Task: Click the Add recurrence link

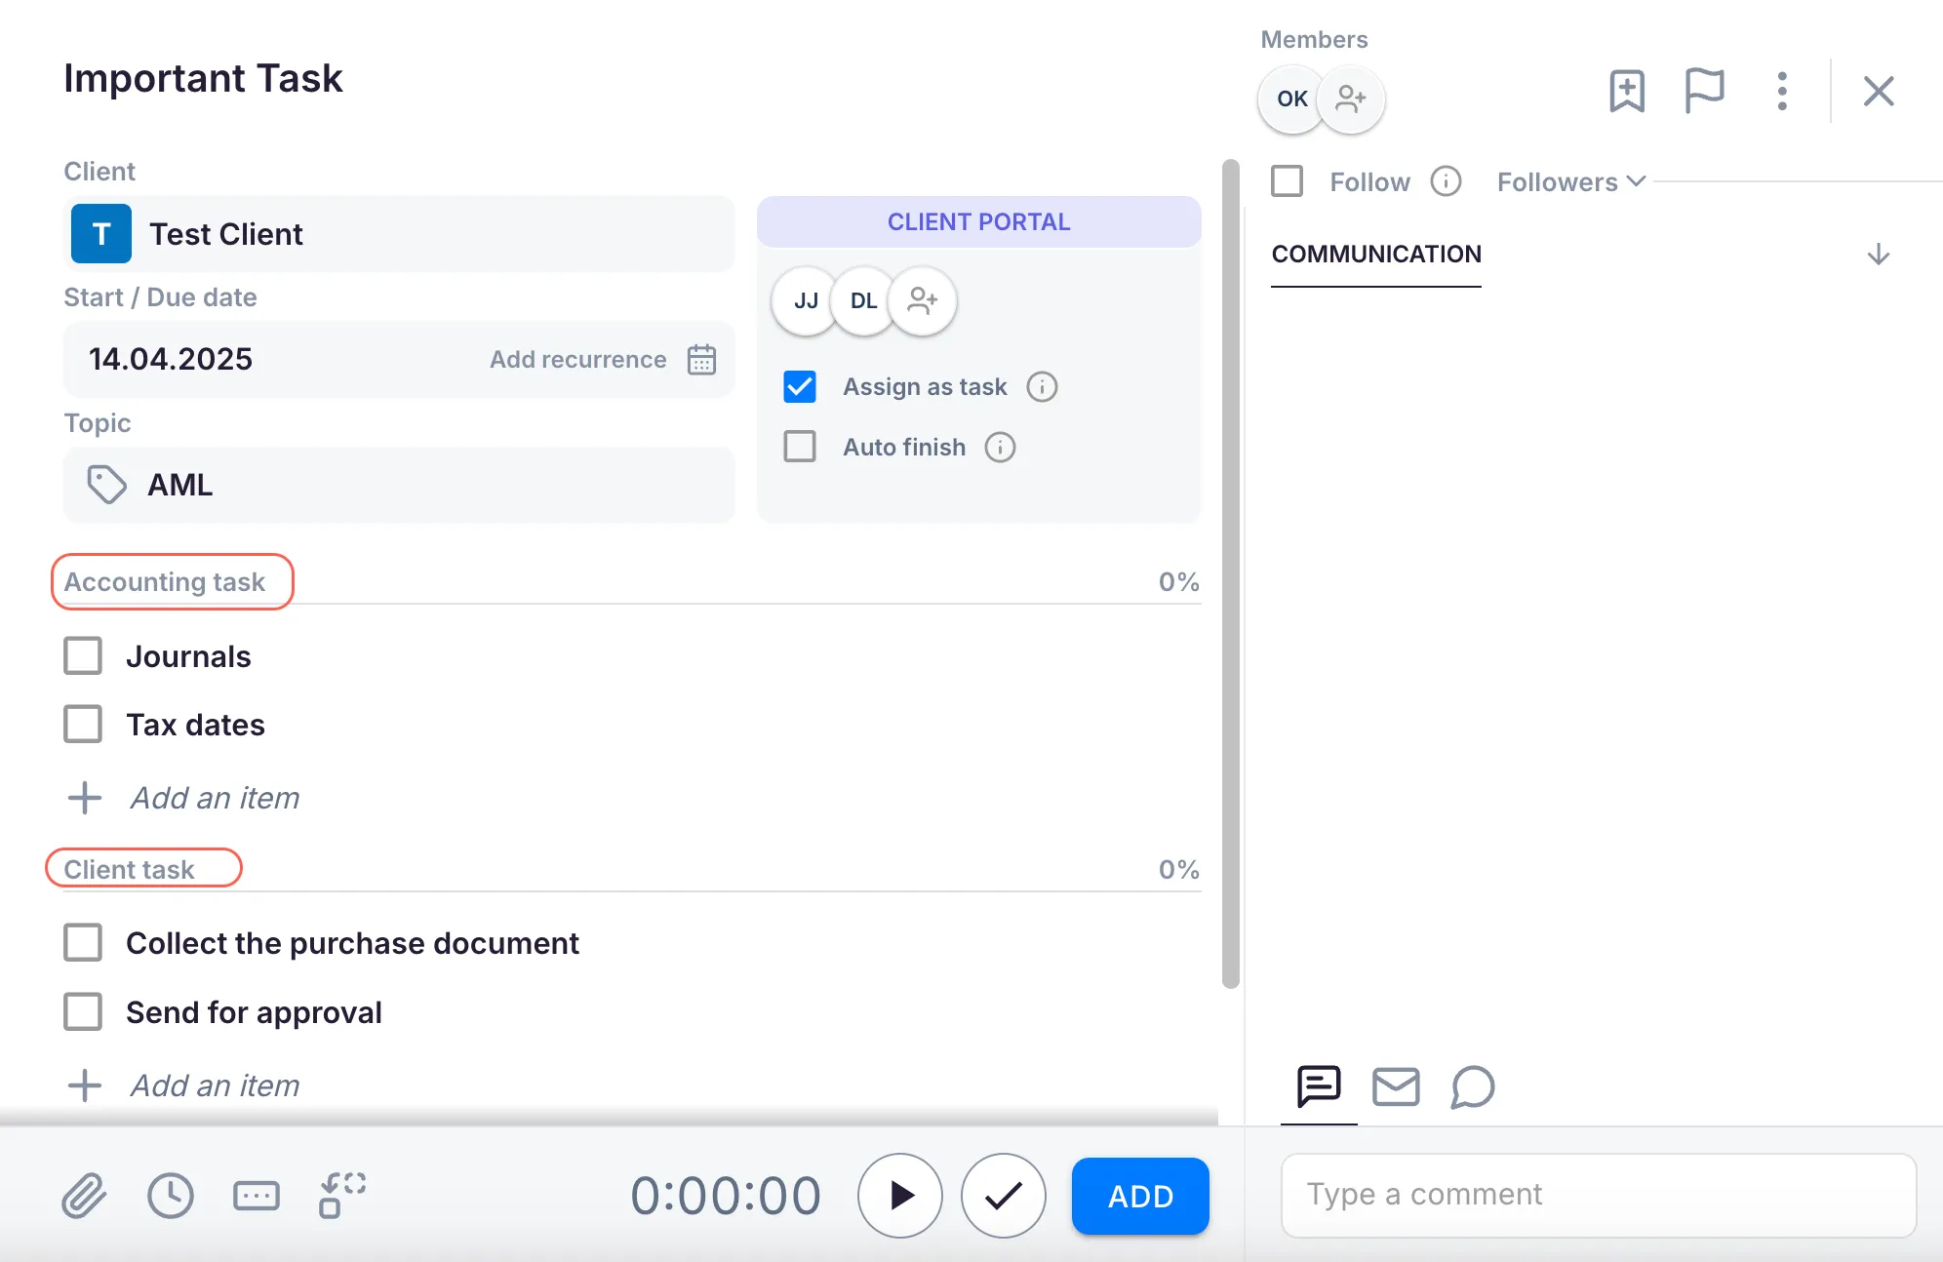Action: click(x=577, y=359)
